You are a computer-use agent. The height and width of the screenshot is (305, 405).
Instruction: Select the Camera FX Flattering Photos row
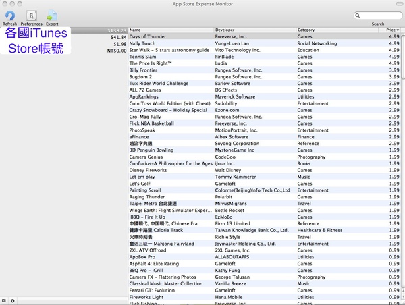pyautogui.click(x=264, y=277)
